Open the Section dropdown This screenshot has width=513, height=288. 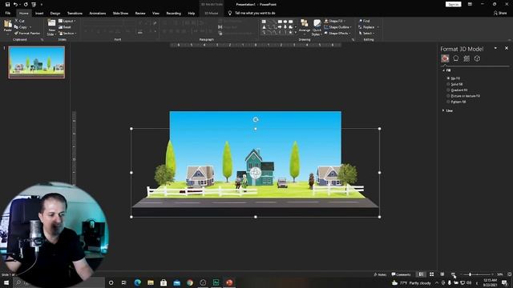(x=67, y=34)
